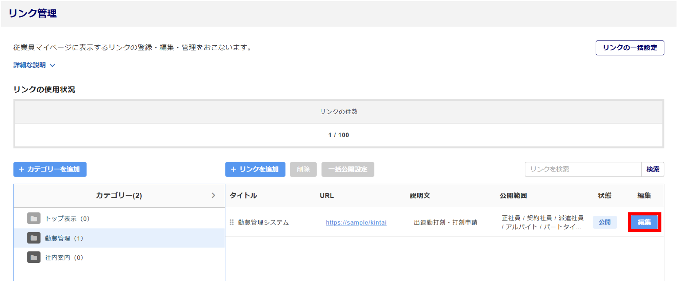Viewport: 678px width, 281px height.
Task: Open 一括公開設定 button
Action: (347, 169)
